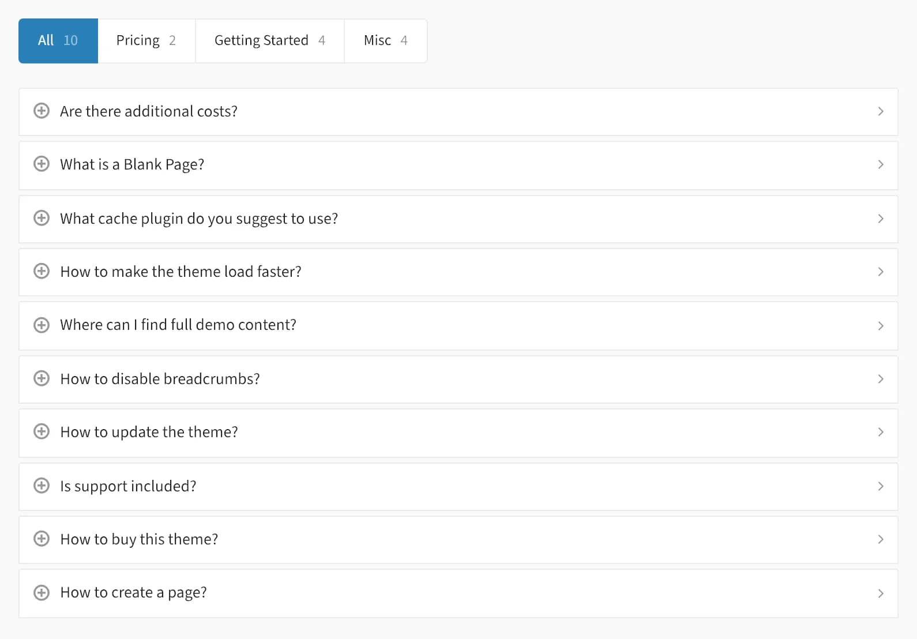
Task: Select the question text "How to buy this theme?"
Action: pos(139,539)
